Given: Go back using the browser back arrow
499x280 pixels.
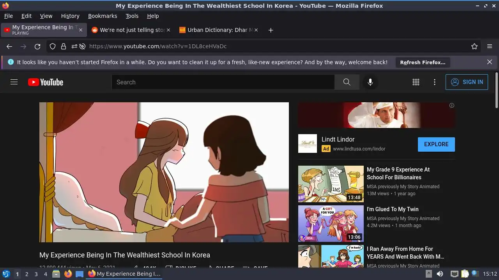Looking at the screenshot, I should [x=9, y=46].
